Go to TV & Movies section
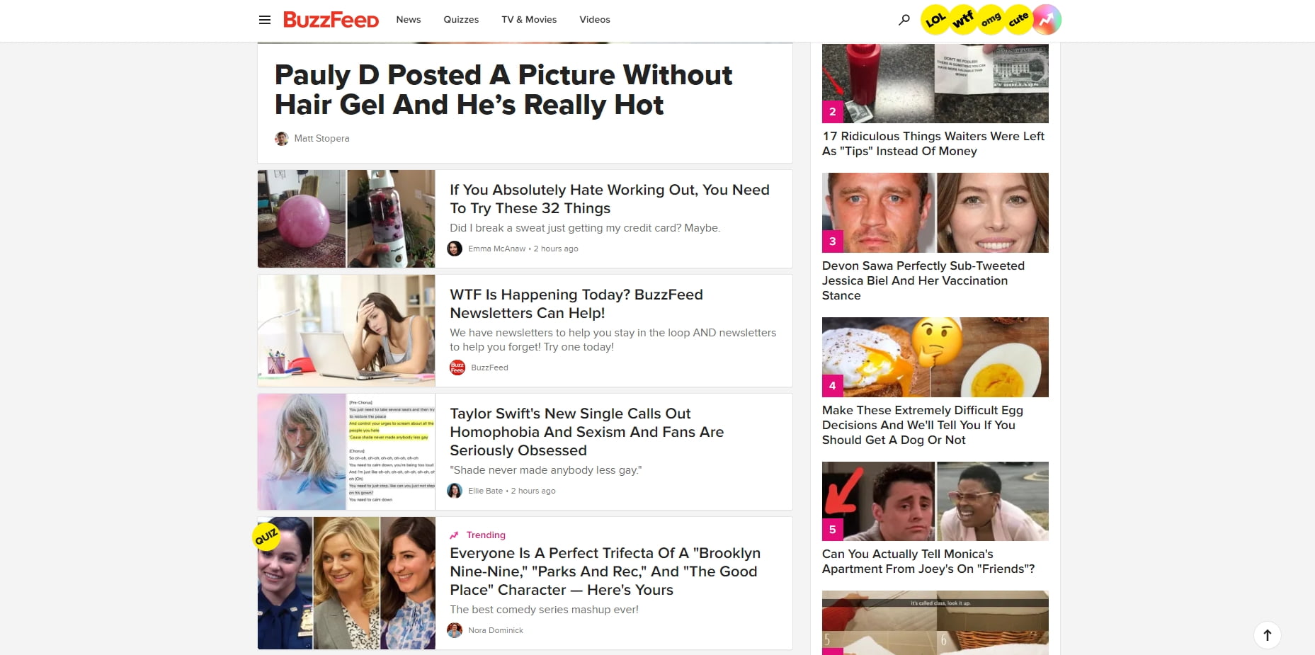Image resolution: width=1315 pixels, height=655 pixels. [529, 20]
